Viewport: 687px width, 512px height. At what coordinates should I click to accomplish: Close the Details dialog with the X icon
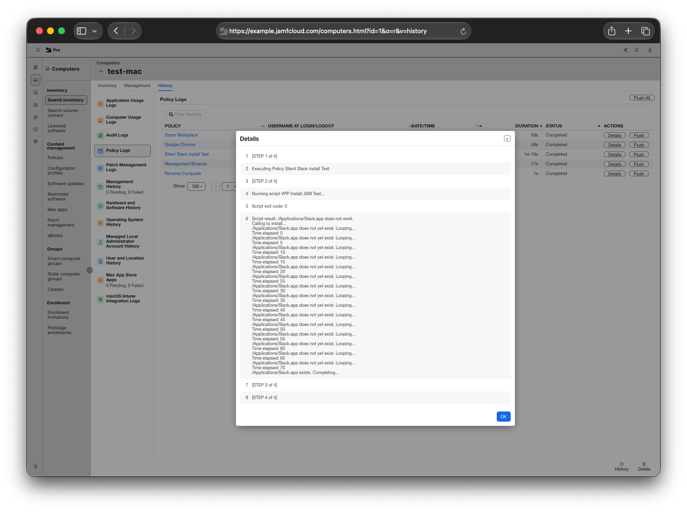[x=507, y=138]
